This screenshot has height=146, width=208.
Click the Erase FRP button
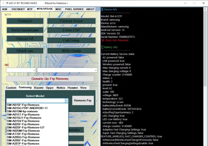coord(71,30)
